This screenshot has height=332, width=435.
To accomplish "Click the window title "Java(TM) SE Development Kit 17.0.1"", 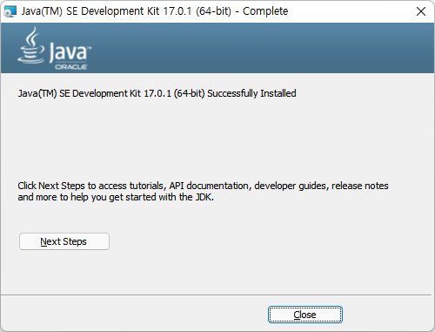I will [x=155, y=11].
